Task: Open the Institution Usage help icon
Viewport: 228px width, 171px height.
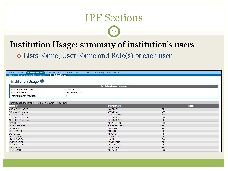Action: (42, 81)
